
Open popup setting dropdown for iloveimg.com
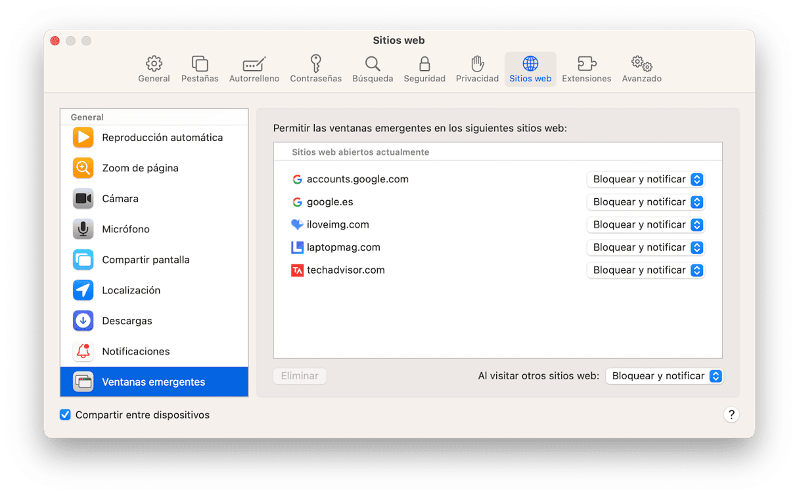(645, 224)
